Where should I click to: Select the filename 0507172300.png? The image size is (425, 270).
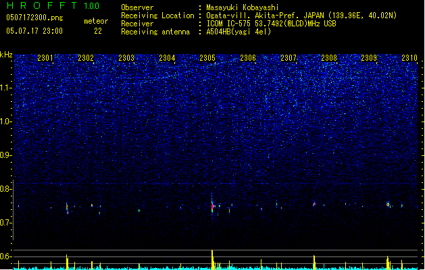click(x=34, y=18)
